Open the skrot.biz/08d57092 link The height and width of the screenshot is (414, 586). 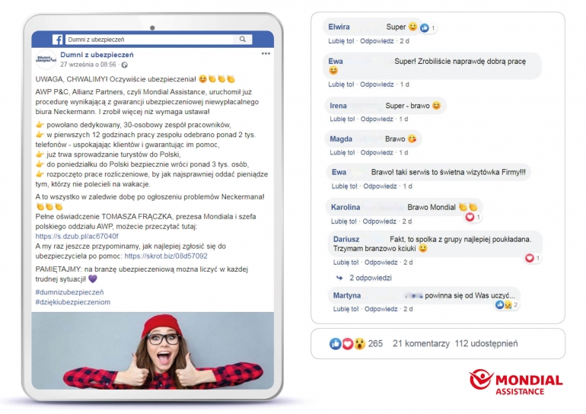pos(166,256)
